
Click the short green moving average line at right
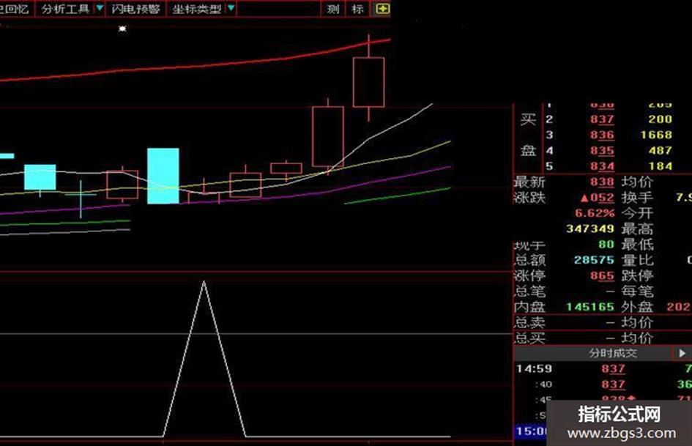click(x=397, y=196)
